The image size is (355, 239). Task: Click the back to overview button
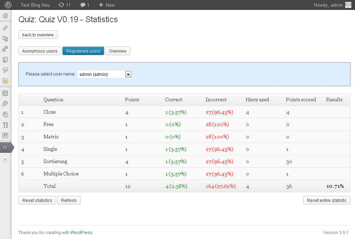[x=38, y=35]
